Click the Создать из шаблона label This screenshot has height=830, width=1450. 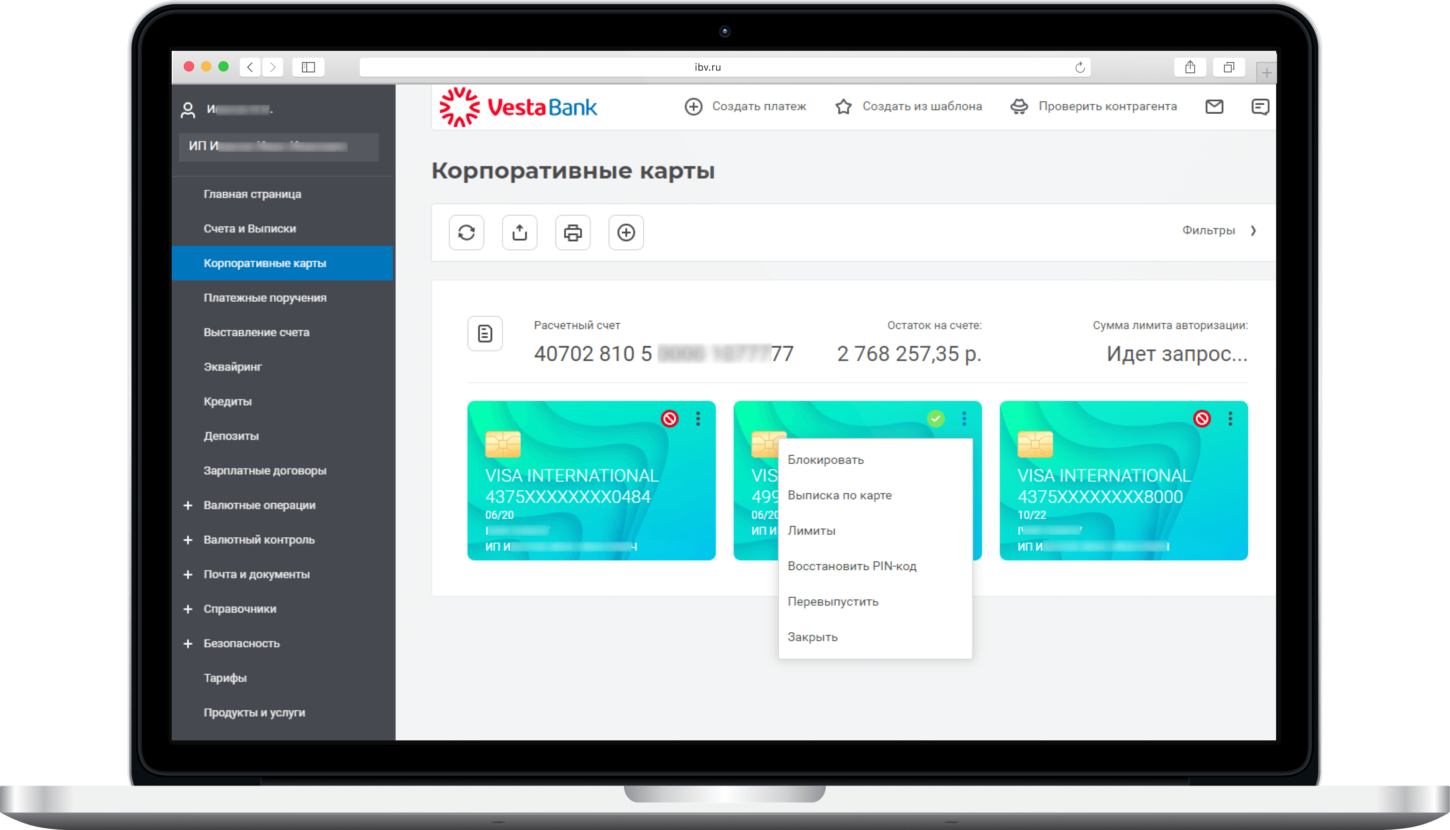coord(922,106)
